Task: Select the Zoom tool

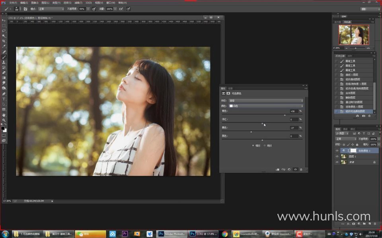Action: click(x=4, y=120)
